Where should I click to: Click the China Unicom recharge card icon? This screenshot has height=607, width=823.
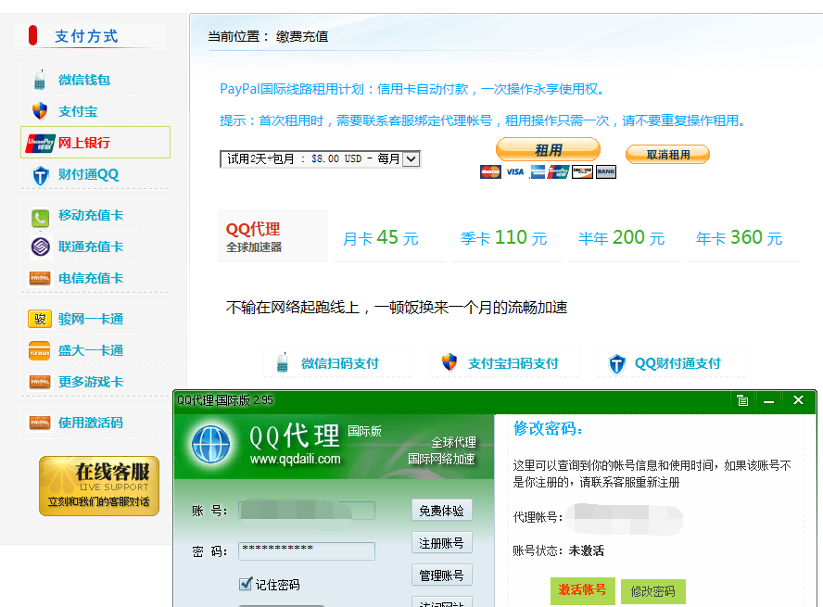click(40, 247)
